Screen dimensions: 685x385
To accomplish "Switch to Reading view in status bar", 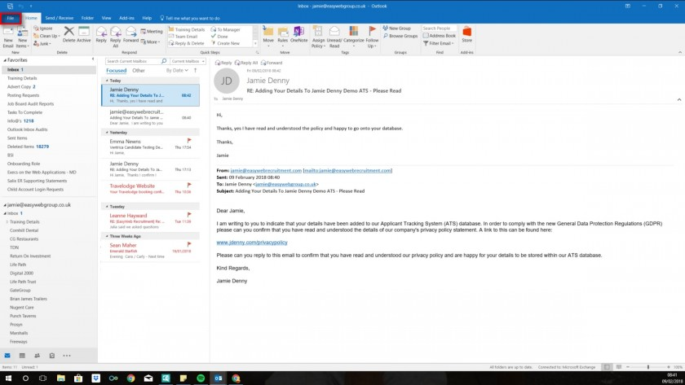I will [619, 367].
